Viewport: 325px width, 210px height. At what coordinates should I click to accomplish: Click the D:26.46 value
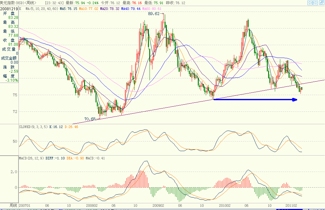click(x=71, y=127)
